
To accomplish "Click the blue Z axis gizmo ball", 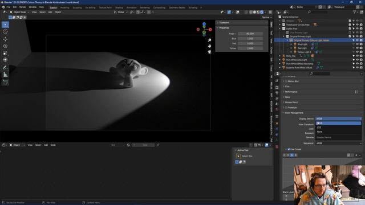I will click(x=204, y=24).
